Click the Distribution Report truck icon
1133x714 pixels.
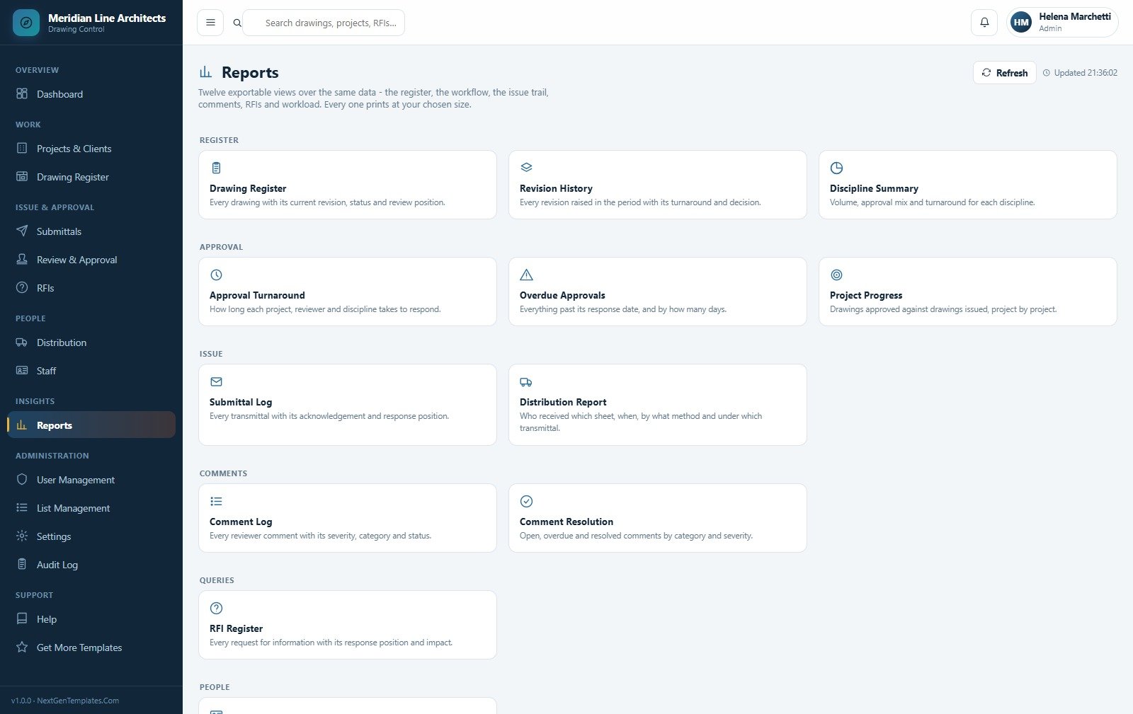click(x=526, y=381)
